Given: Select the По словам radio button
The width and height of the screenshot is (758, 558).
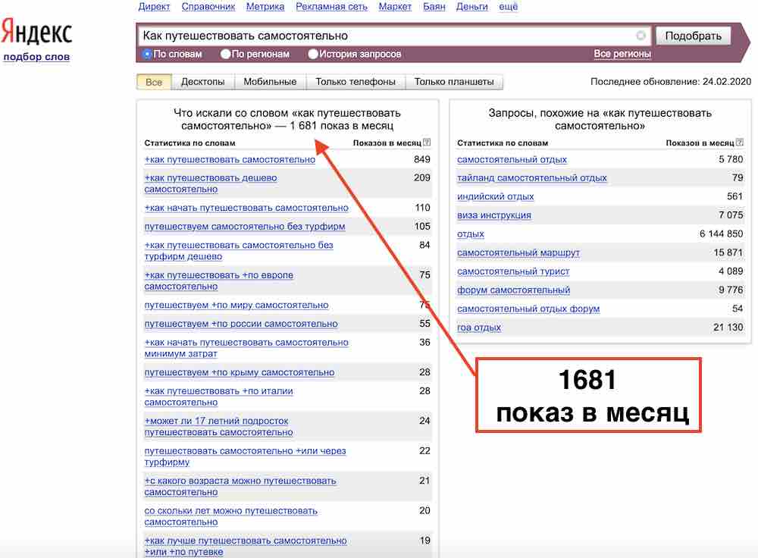Looking at the screenshot, I should [x=148, y=54].
